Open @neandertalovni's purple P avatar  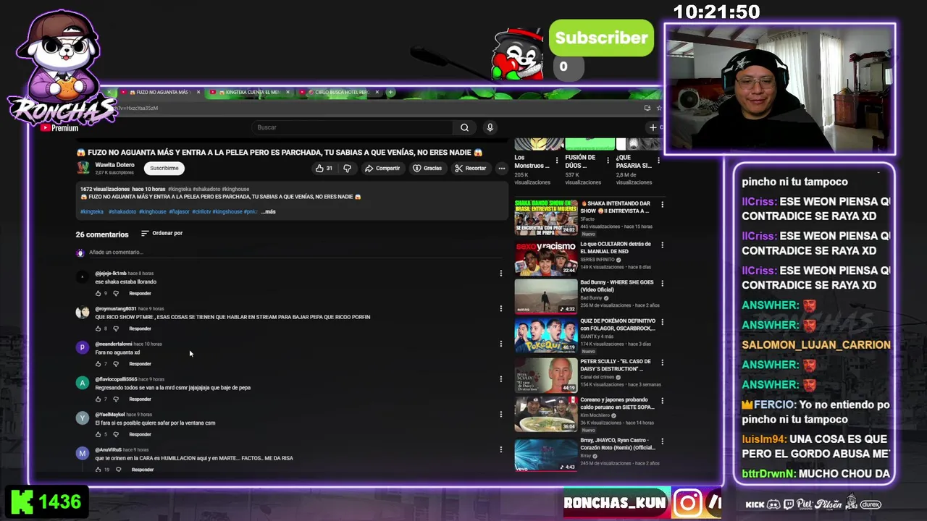click(x=82, y=347)
